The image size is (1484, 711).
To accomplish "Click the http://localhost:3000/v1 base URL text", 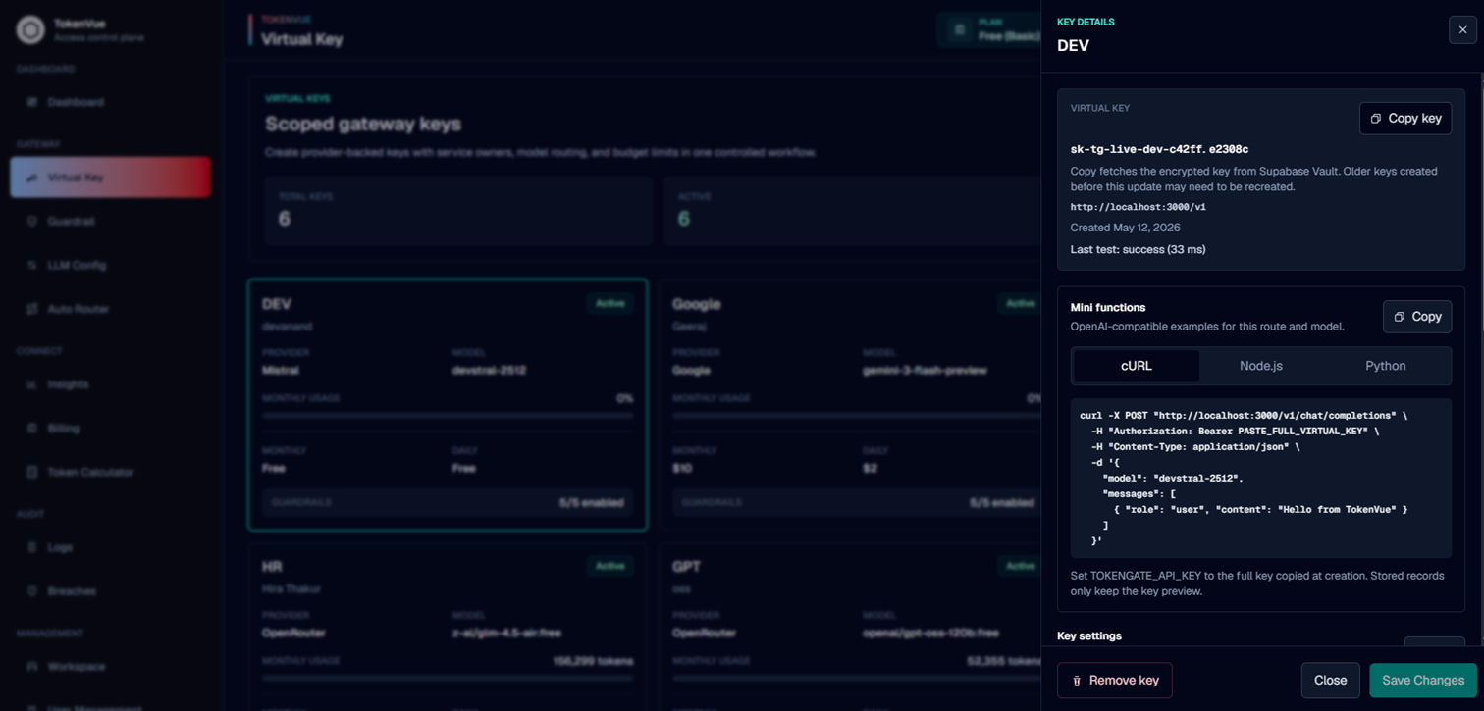I will (1138, 207).
